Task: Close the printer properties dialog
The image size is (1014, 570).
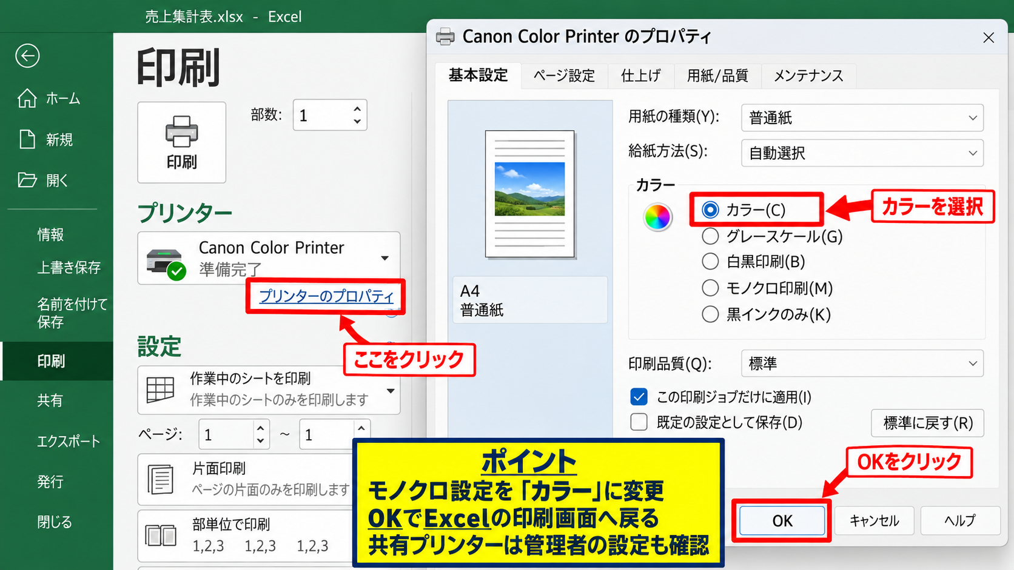Action: [989, 38]
